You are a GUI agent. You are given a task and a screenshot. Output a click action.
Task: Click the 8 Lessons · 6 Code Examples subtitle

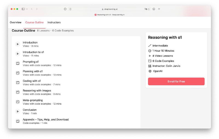pyautogui.click(x=55, y=31)
